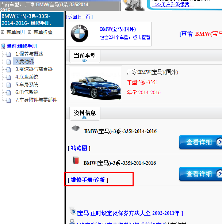Viewport: 222px width, 224px height.
Task: Open the 维修手册/诊断 link
Action: [x=88, y=180]
